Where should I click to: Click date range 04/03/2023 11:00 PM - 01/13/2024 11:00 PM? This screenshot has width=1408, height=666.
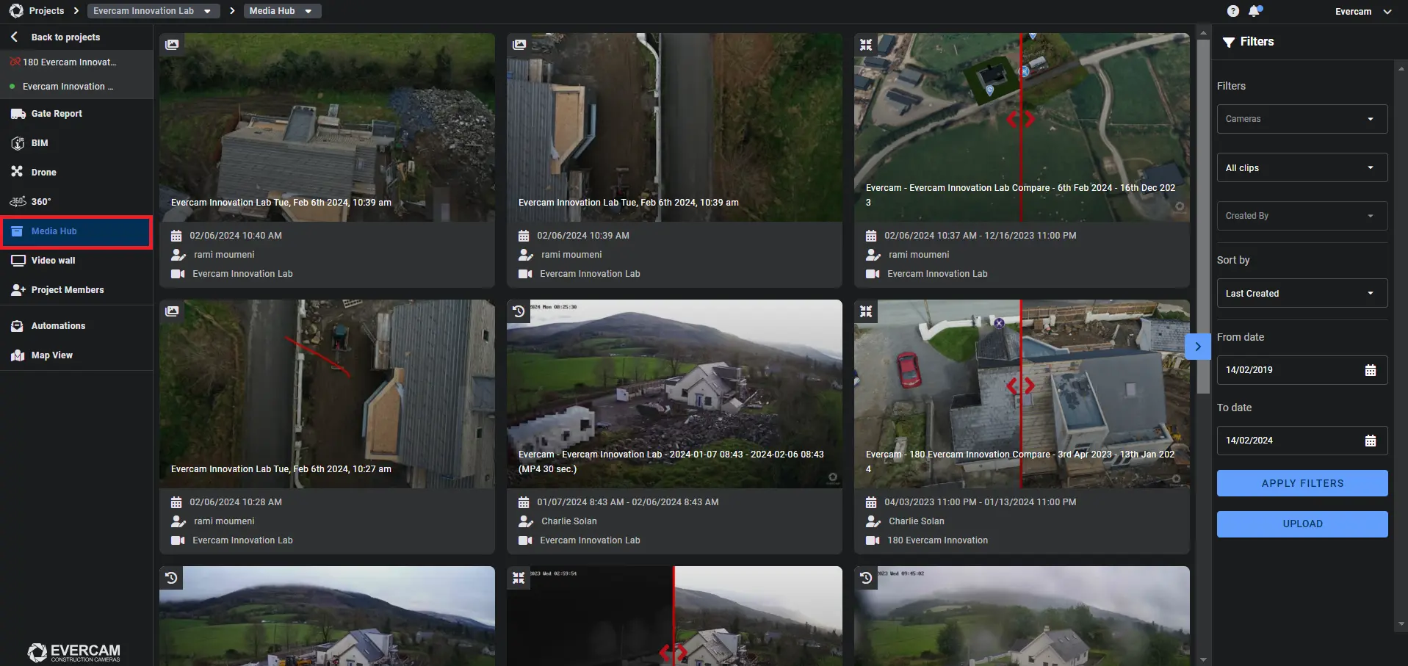coord(981,502)
